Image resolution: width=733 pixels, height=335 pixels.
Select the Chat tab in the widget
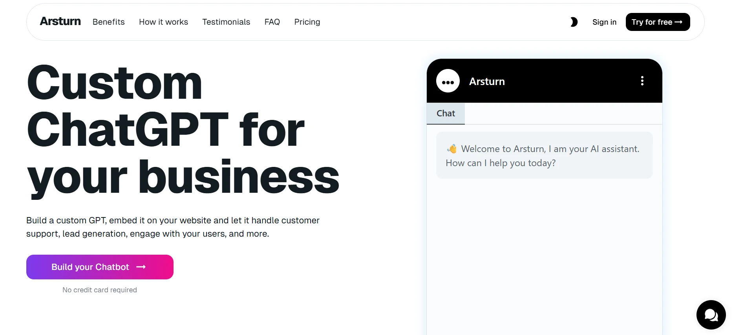coord(446,114)
